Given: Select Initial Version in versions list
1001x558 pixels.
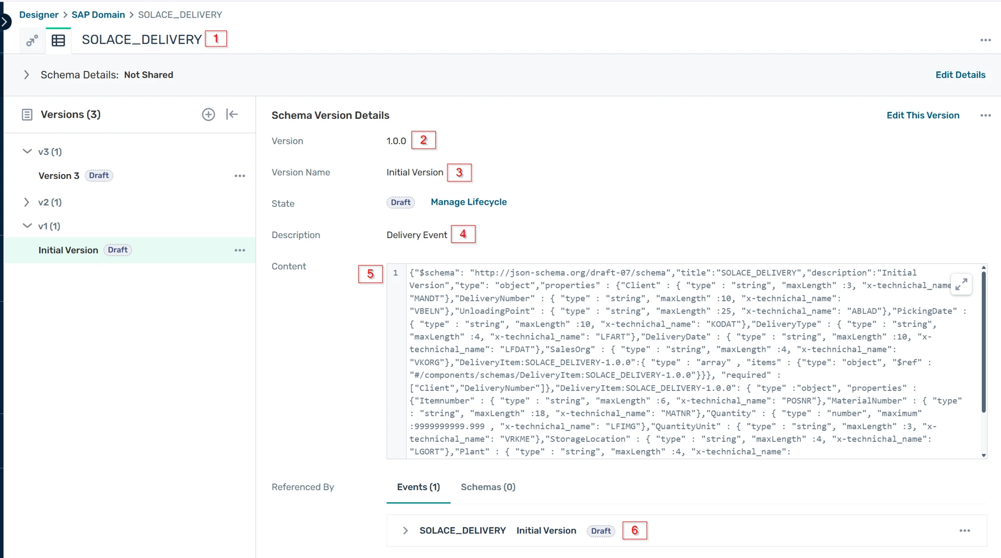Looking at the screenshot, I should pos(68,251).
